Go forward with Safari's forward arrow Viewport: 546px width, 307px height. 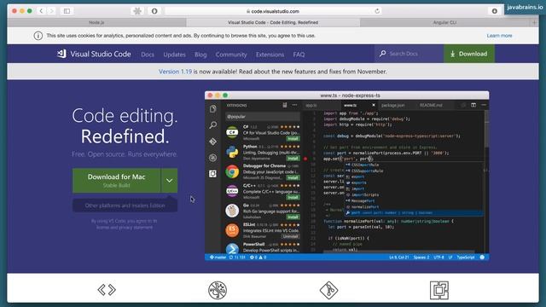51,11
